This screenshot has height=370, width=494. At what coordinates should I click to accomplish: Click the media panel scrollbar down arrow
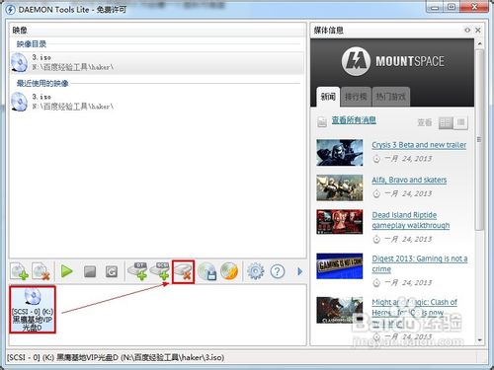[x=480, y=340]
